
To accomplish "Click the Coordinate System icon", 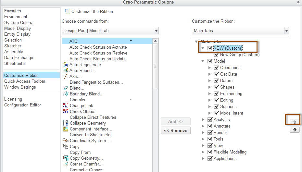I will point(66,141).
